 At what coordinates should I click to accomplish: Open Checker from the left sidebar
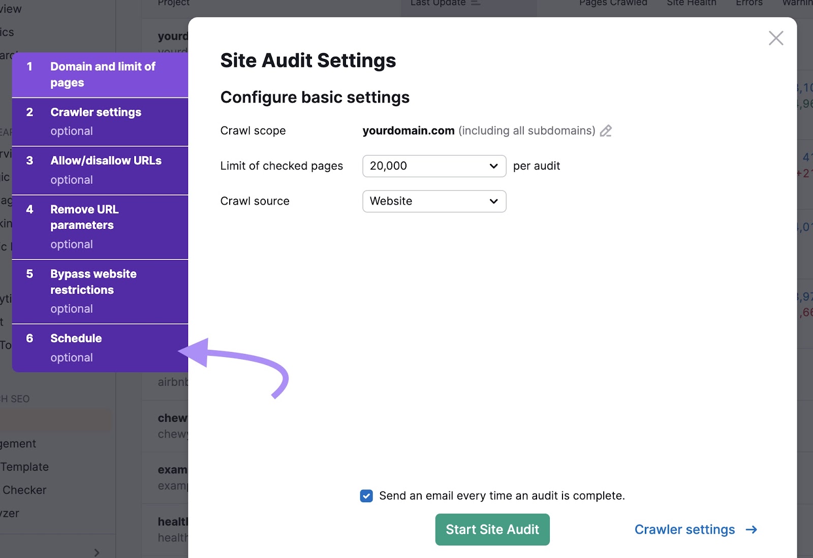24,490
